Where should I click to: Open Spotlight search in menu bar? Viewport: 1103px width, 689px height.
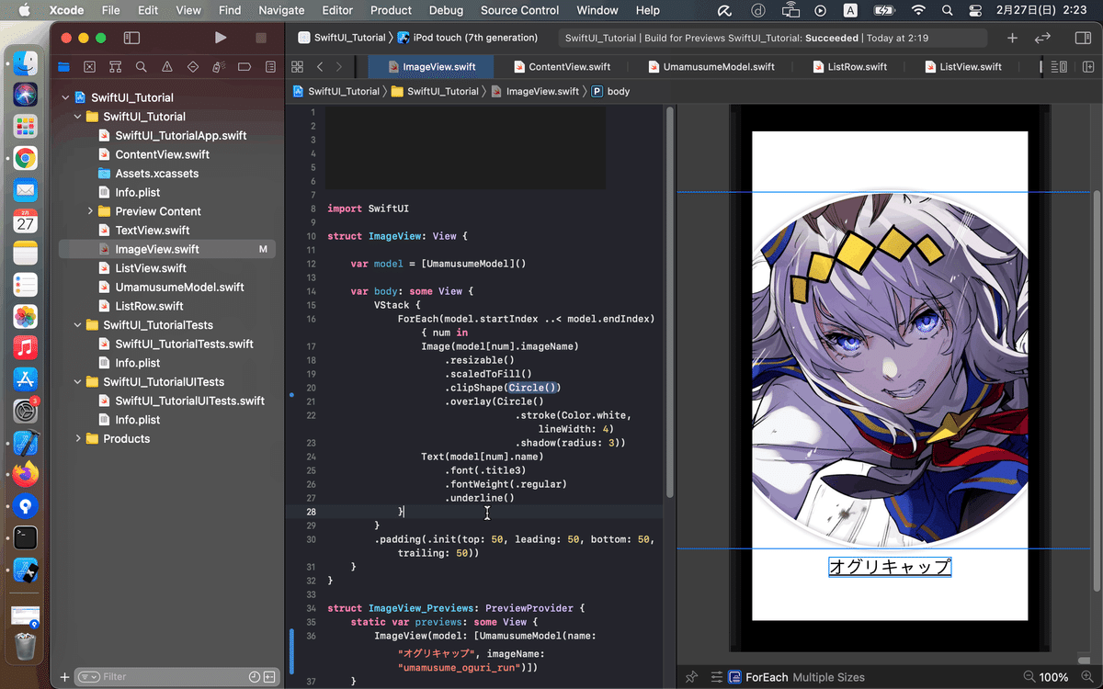coord(949,10)
